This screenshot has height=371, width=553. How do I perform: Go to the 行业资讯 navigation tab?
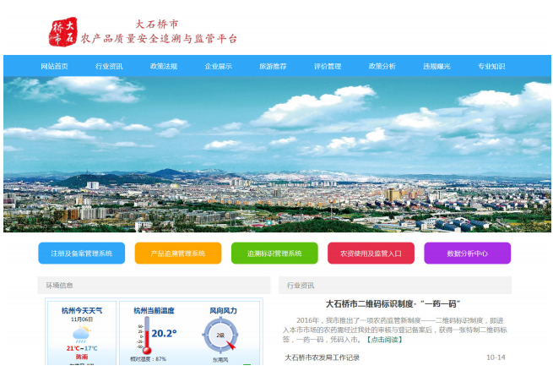point(109,66)
